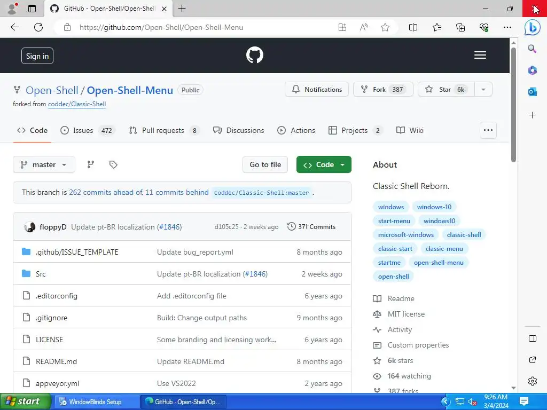Image resolution: width=547 pixels, height=410 pixels.
Task: Open a new browser tab
Action: (182, 9)
